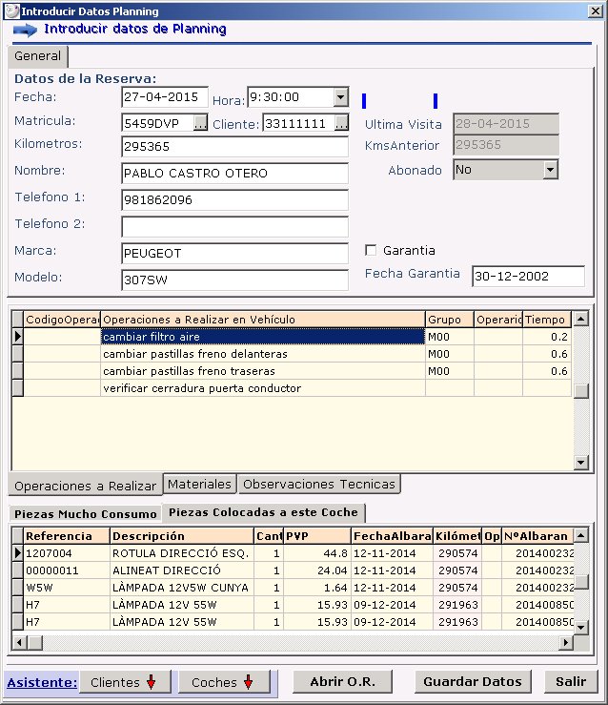Click the Modelo field 307SW
The height and width of the screenshot is (705, 608).
point(234,280)
